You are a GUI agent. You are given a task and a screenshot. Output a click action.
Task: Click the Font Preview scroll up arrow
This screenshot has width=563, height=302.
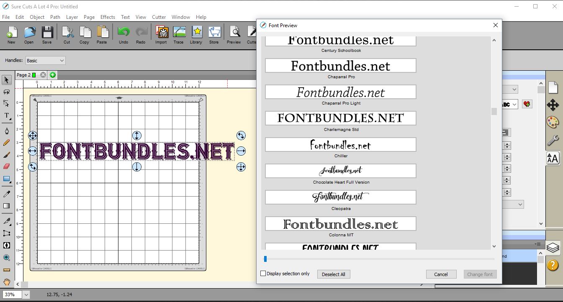tap(494, 41)
